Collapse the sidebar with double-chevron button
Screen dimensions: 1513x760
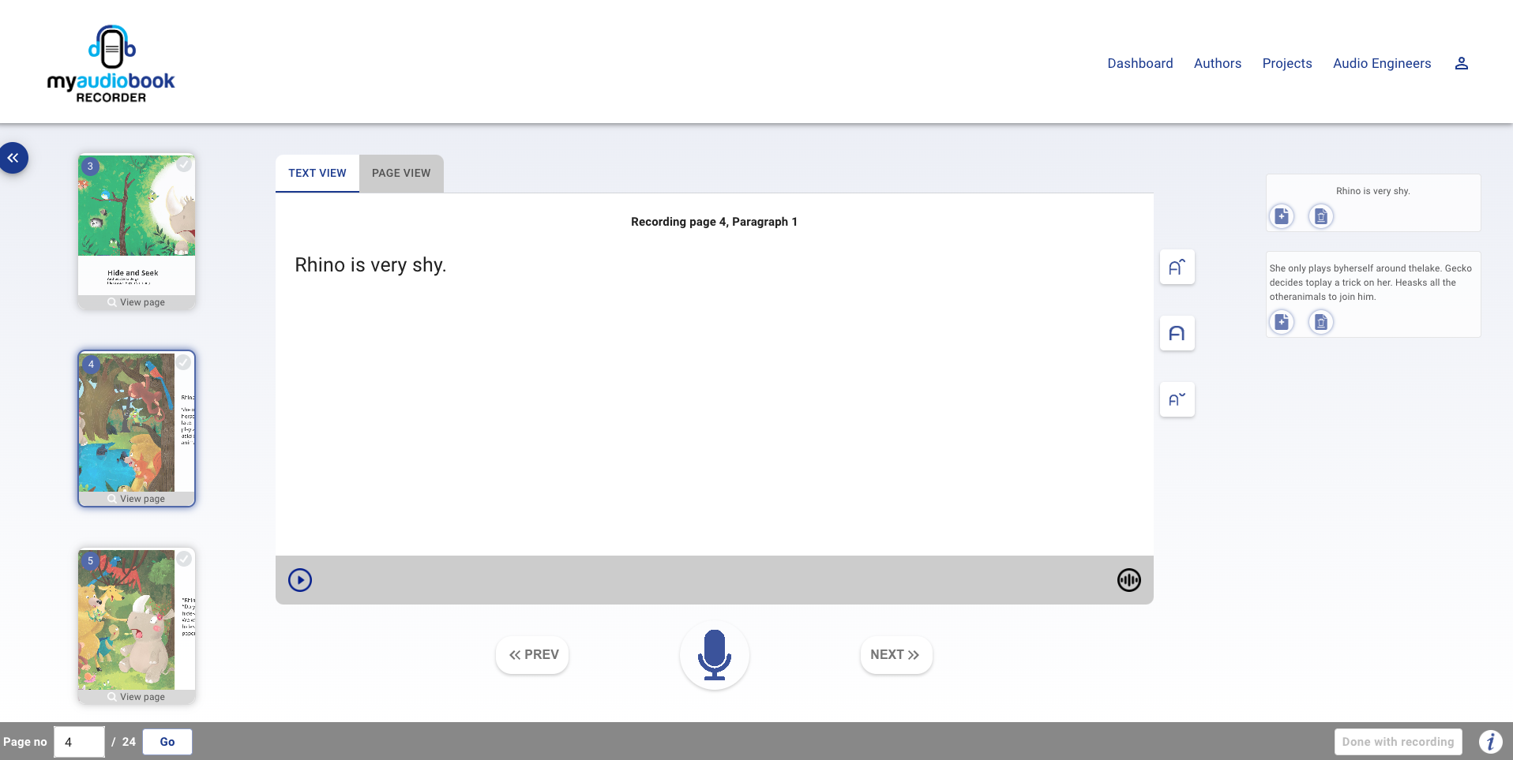pyautogui.click(x=13, y=158)
